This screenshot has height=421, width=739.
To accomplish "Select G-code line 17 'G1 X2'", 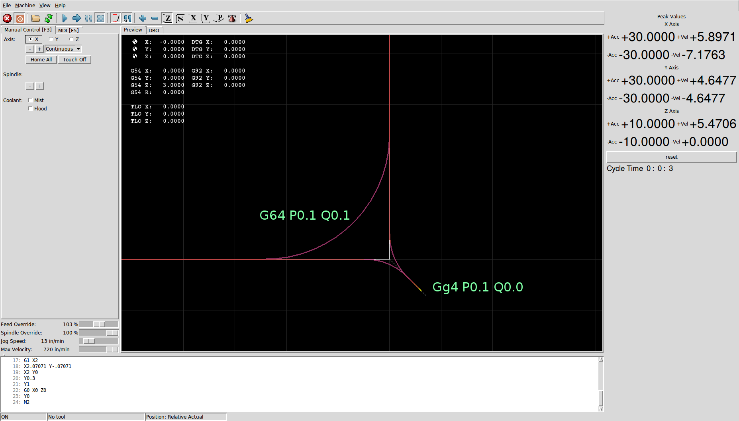I will (x=31, y=360).
